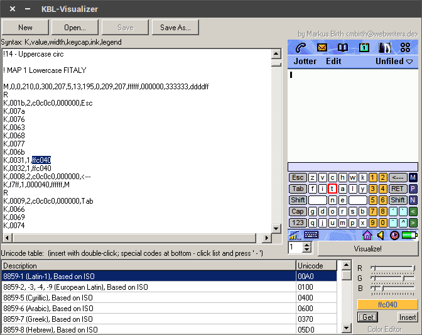This screenshot has width=422, height=335.
Task: Click the purple home icon
Action: tap(367, 235)
